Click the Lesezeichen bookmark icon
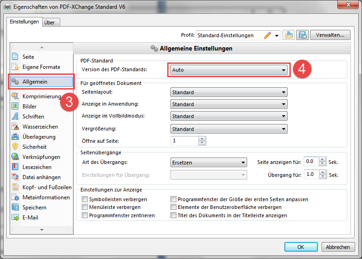The image size is (362, 259). [15, 167]
